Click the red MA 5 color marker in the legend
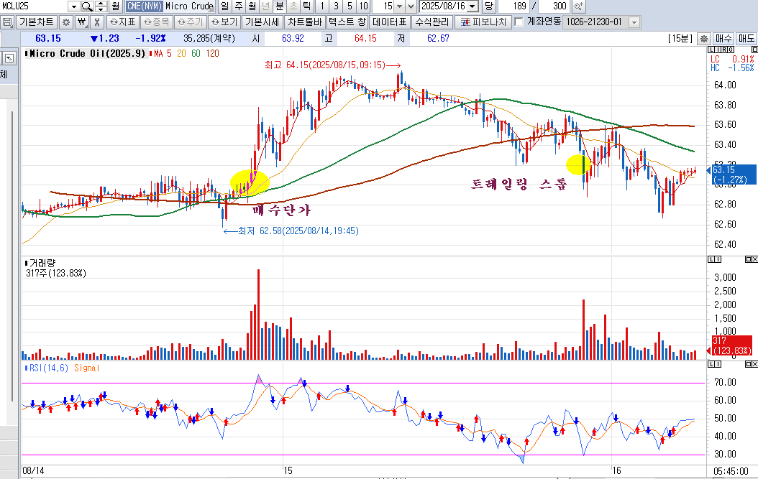 point(151,54)
